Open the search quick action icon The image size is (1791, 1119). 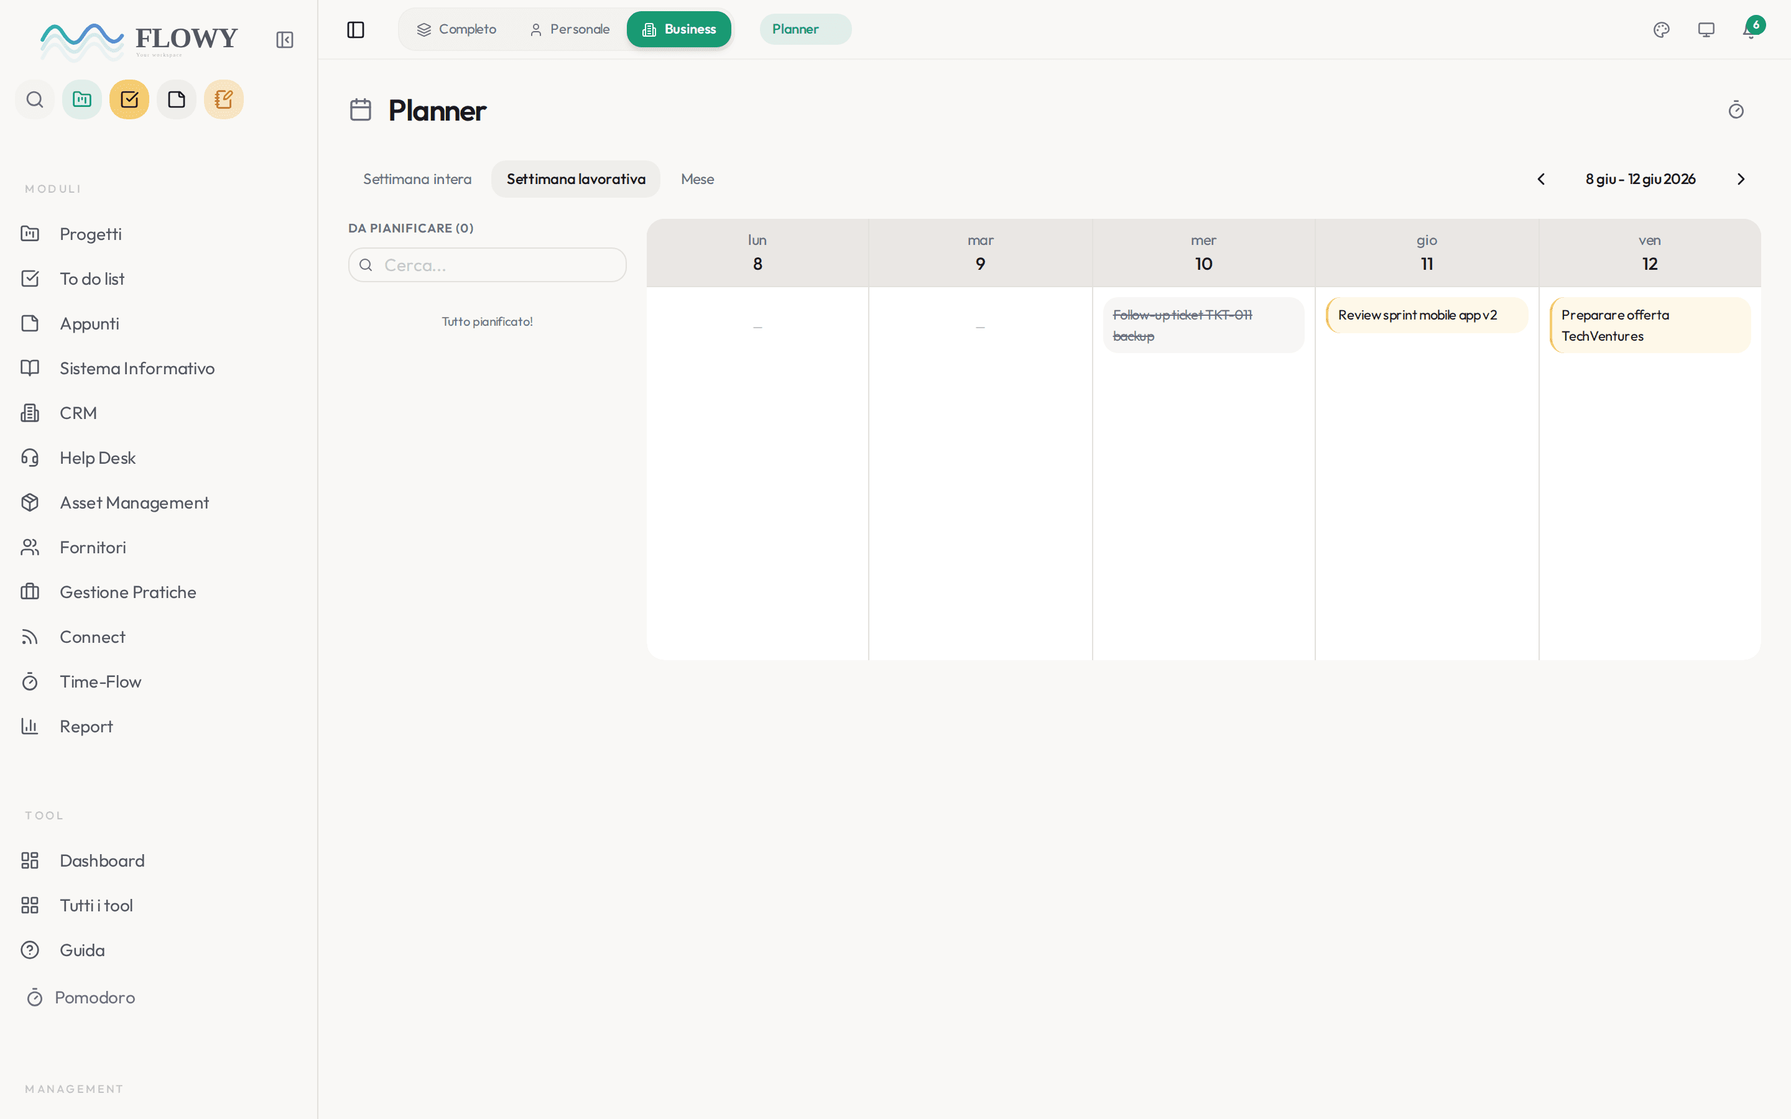[35, 99]
